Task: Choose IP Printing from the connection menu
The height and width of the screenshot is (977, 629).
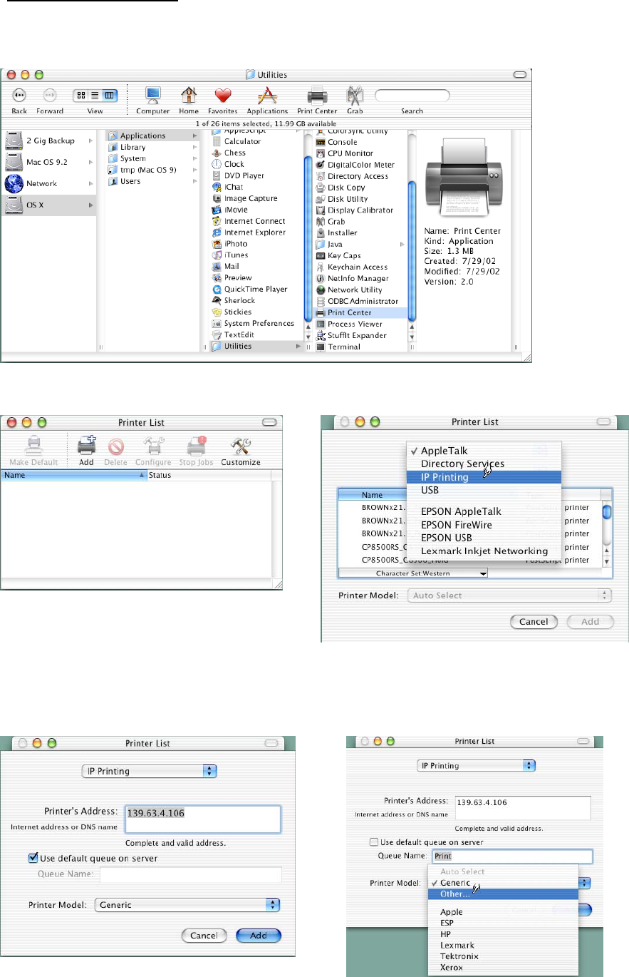Action: [x=484, y=477]
